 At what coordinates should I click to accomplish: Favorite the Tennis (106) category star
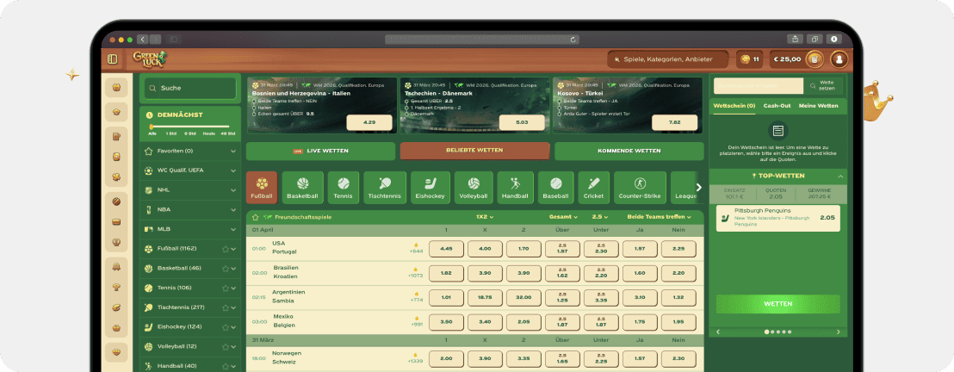point(225,288)
